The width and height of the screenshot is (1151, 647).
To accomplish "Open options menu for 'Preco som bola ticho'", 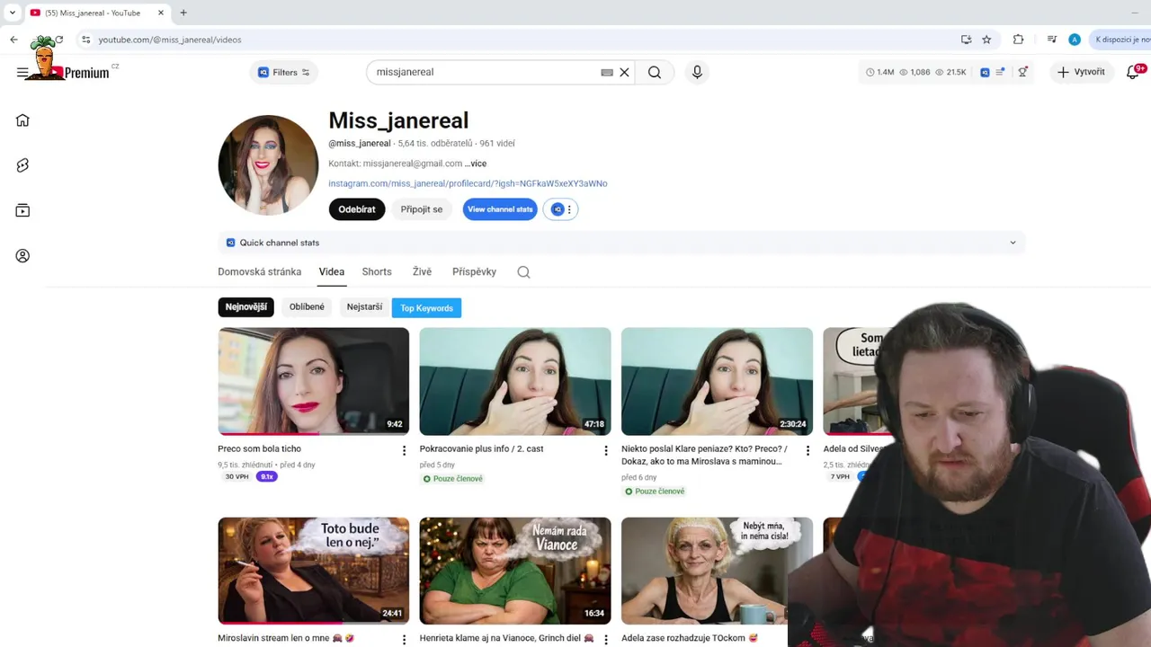I will pos(404,450).
